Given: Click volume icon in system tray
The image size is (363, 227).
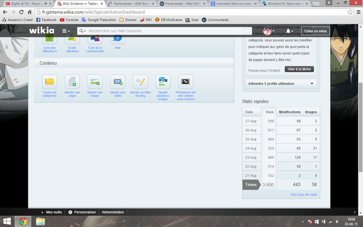Looking at the screenshot, I should pyautogui.click(x=337, y=222).
